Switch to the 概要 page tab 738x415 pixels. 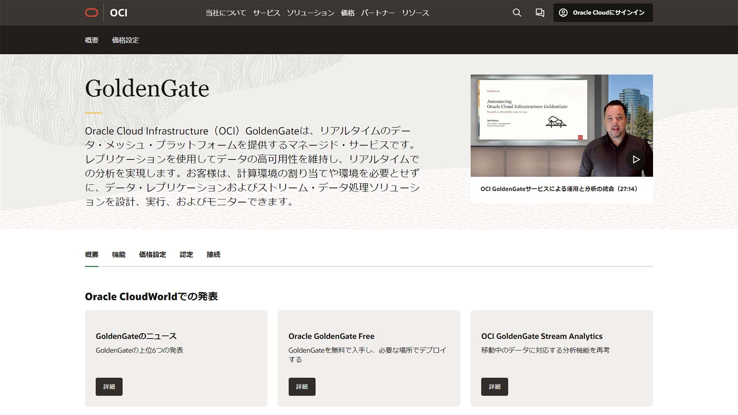pyautogui.click(x=91, y=254)
